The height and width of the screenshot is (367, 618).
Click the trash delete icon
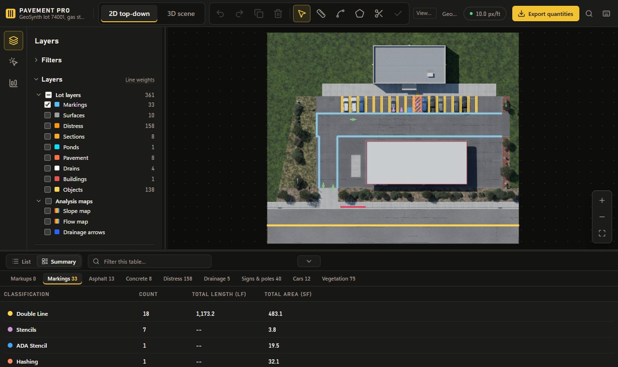tap(278, 14)
